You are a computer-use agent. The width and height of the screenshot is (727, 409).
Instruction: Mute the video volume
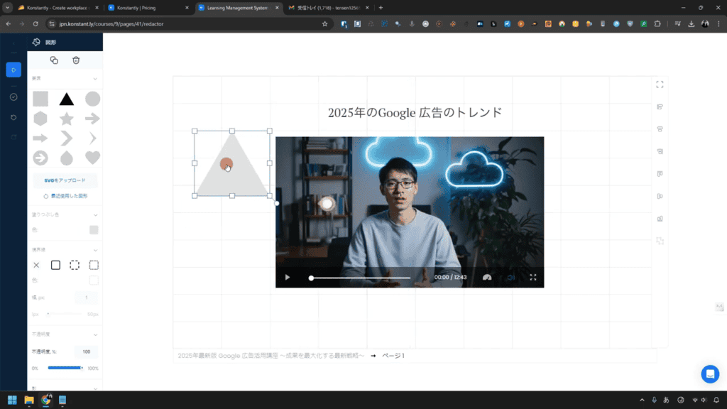tap(511, 278)
